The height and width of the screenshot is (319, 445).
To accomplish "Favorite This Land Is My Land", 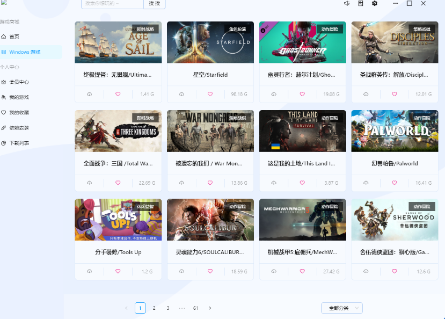I will (x=302, y=183).
